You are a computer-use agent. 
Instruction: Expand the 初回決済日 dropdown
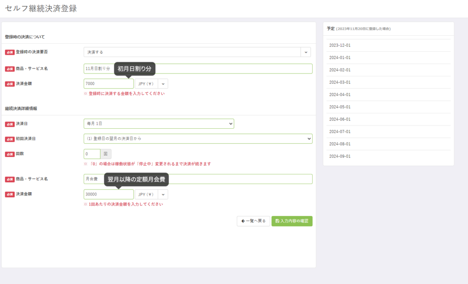[x=198, y=138]
